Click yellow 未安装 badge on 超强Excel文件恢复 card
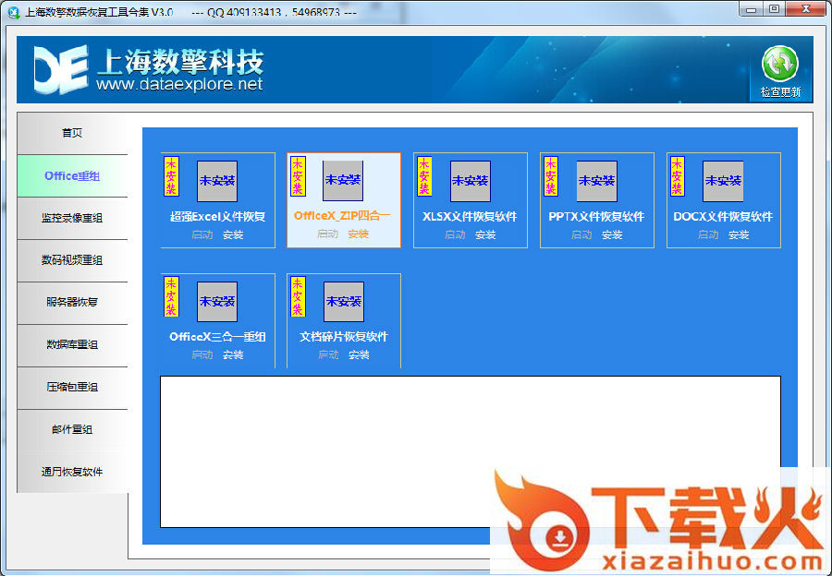The width and height of the screenshot is (832, 576). click(x=171, y=176)
